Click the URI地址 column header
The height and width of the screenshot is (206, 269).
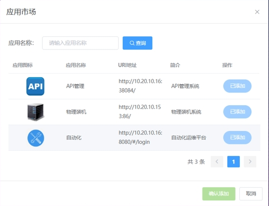pyautogui.click(x=128, y=65)
